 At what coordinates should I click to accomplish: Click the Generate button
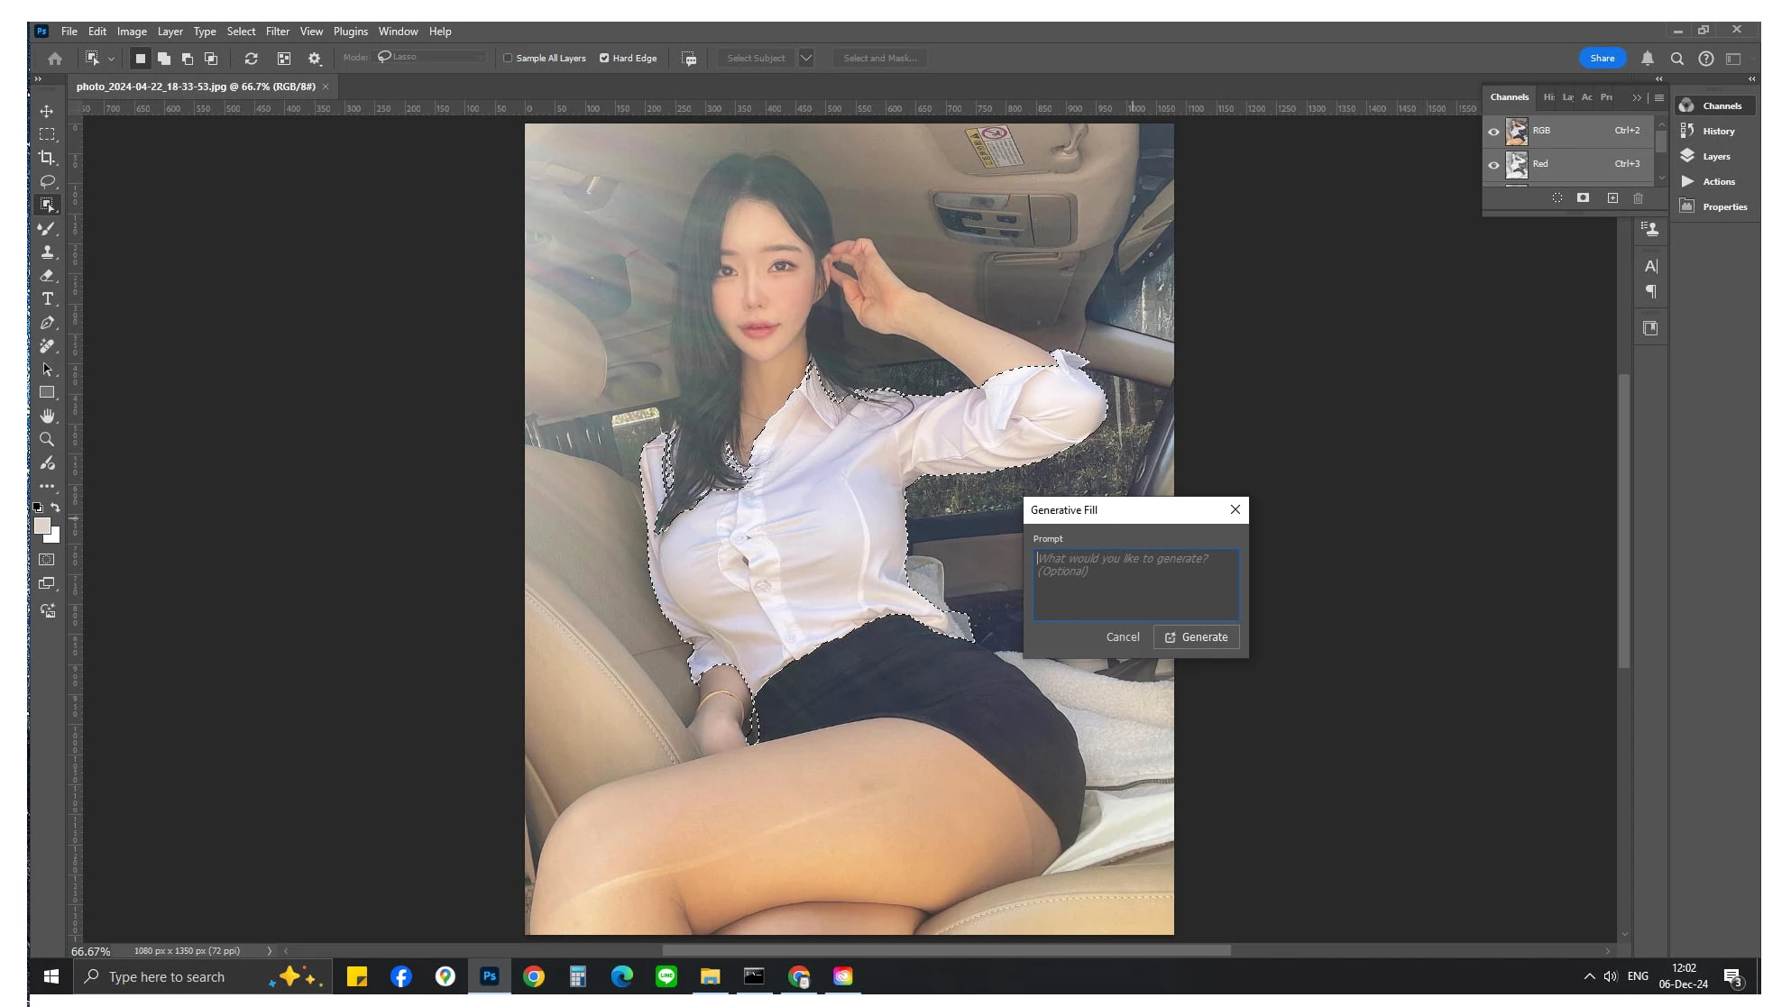1196,637
